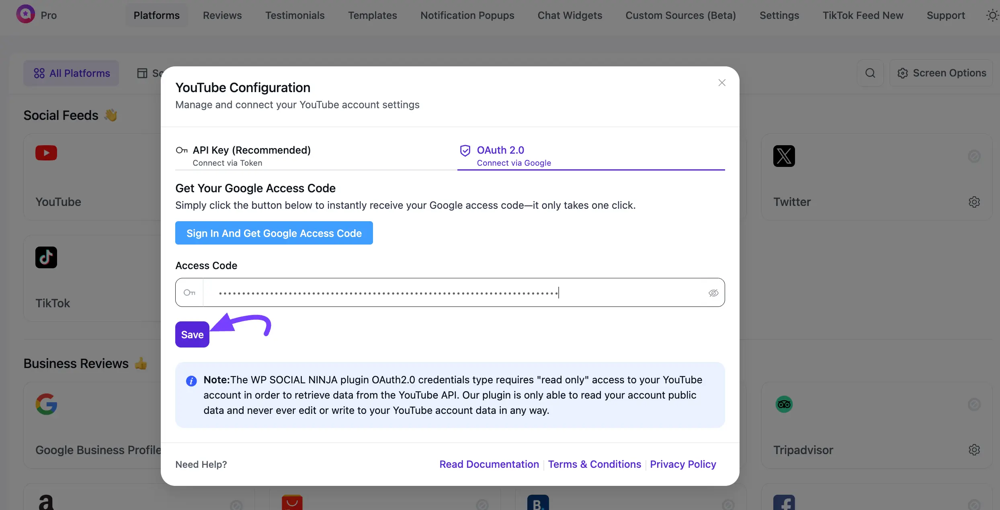Select the YouTube platform icon
This screenshot has height=510, width=1000.
(46, 153)
